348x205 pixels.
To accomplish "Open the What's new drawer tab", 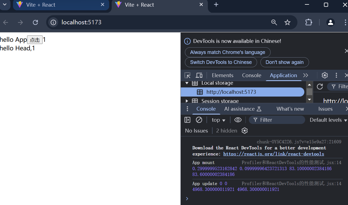I will click(x=290, y=109).
